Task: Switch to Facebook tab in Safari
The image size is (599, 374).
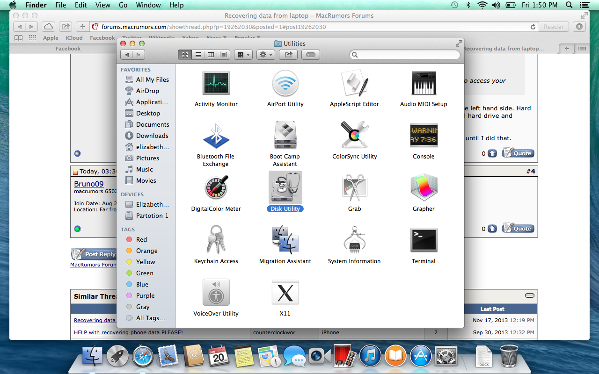Action: pos(68,49)
